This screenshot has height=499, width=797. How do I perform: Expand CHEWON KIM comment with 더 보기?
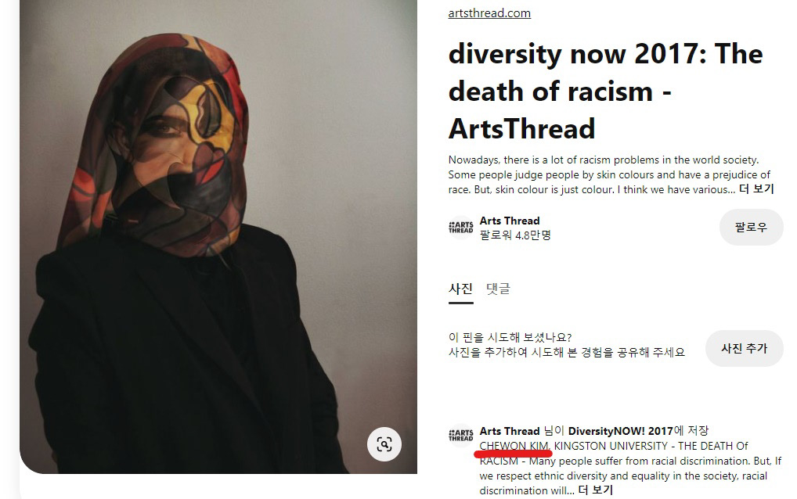pos(595,490)
